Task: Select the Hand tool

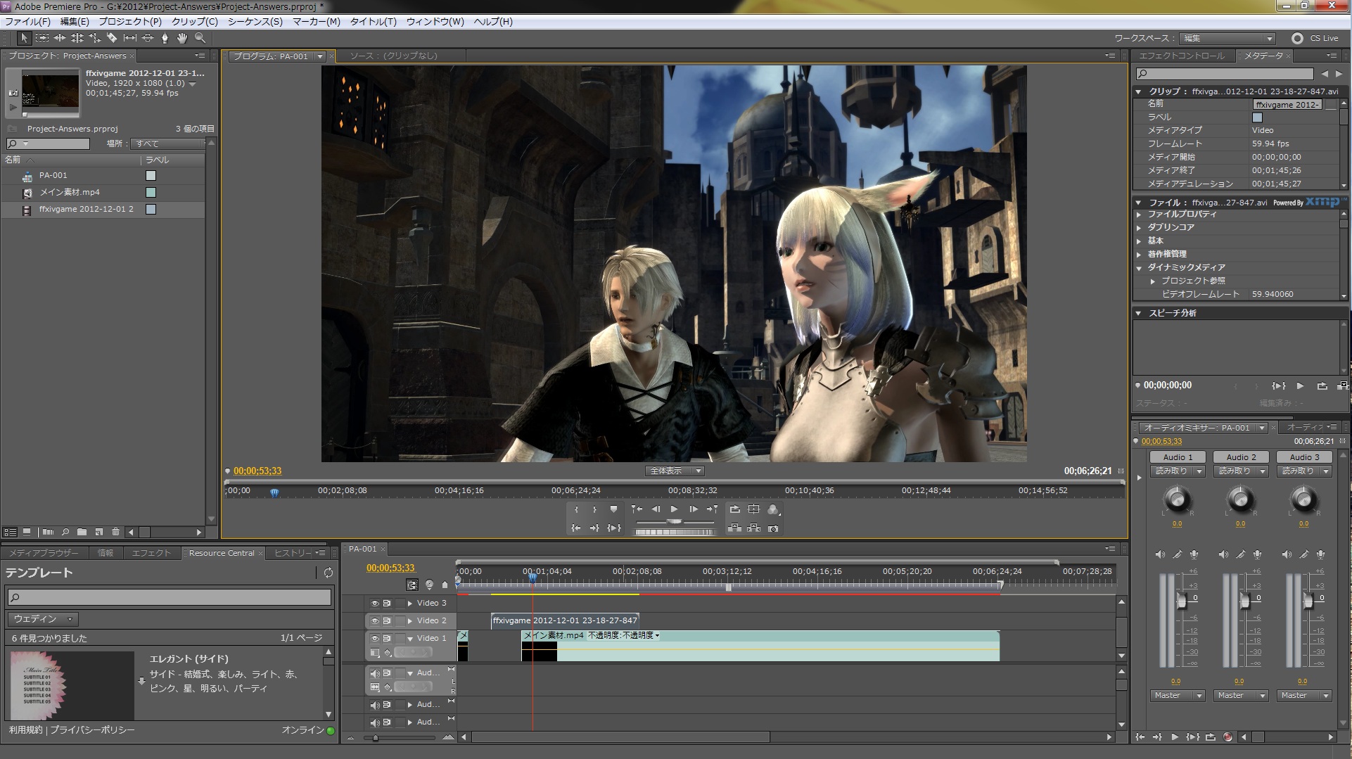Action: [182, 38]
